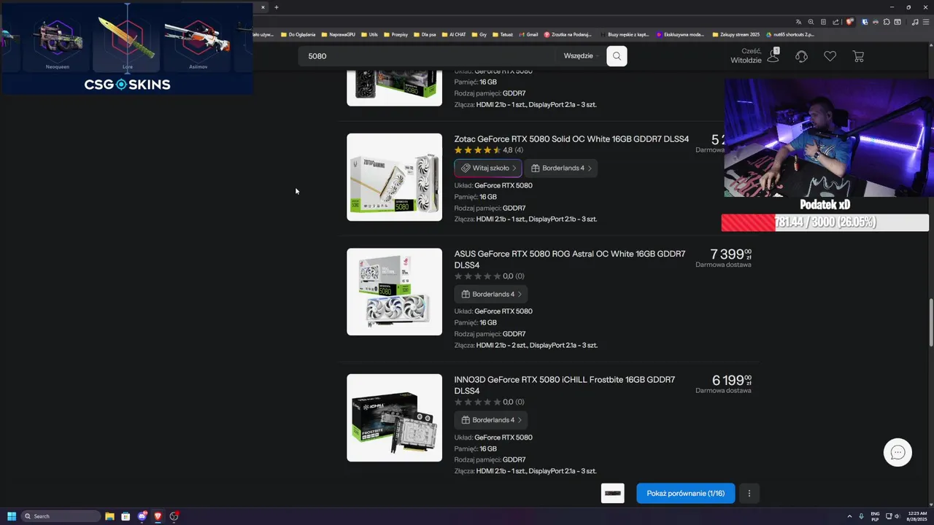Click the microphone icon in the system tray
Screen dimensions: 934x525
pos(861,516)
